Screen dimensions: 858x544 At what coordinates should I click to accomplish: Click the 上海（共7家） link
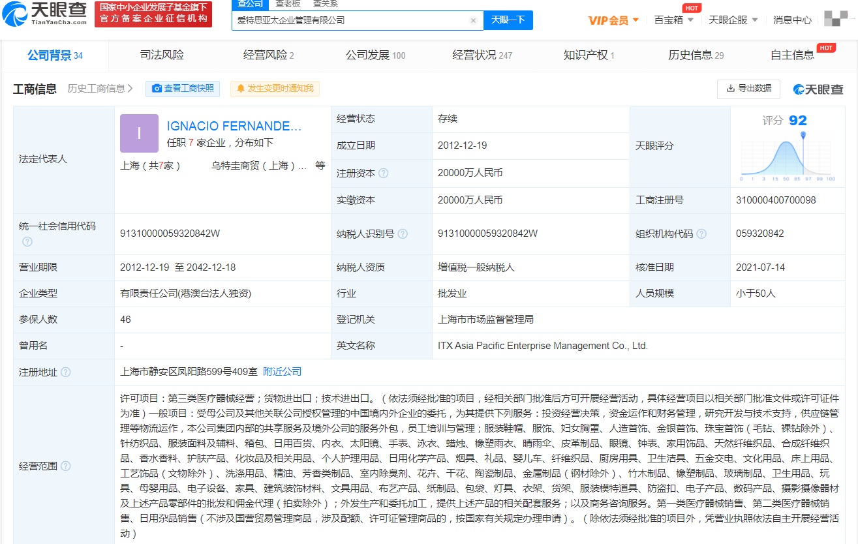coord(150,166)
